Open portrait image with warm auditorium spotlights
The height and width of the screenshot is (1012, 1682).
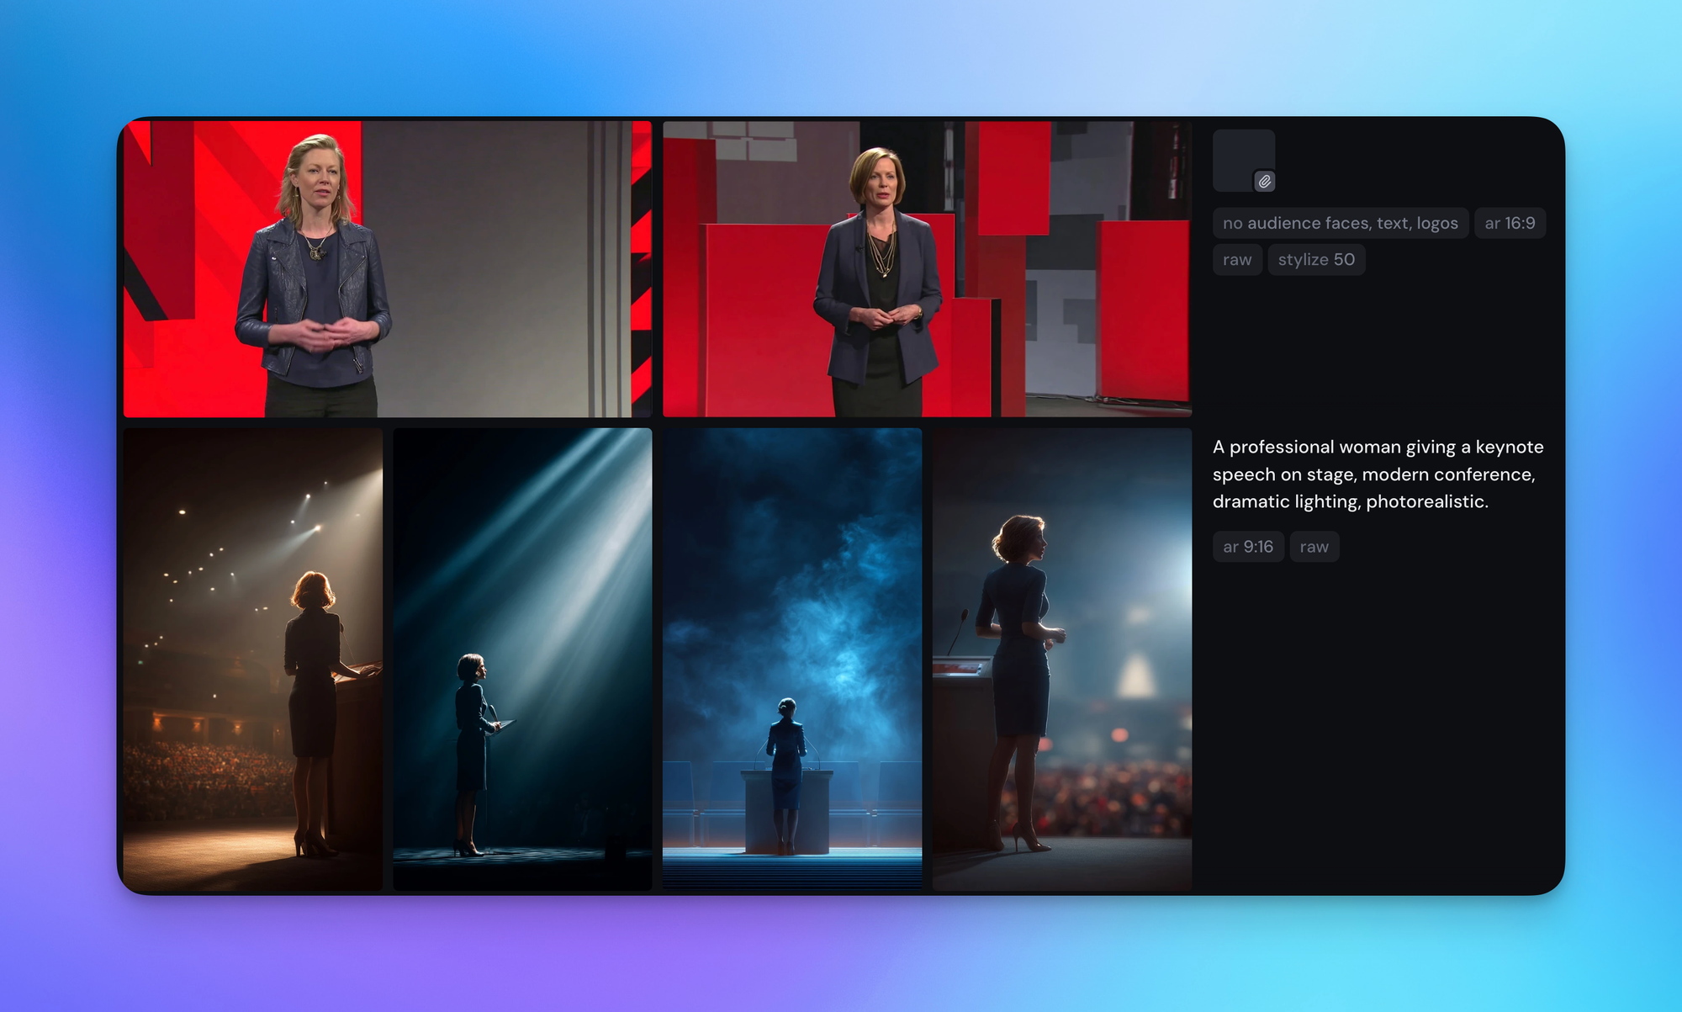point(252,659)
